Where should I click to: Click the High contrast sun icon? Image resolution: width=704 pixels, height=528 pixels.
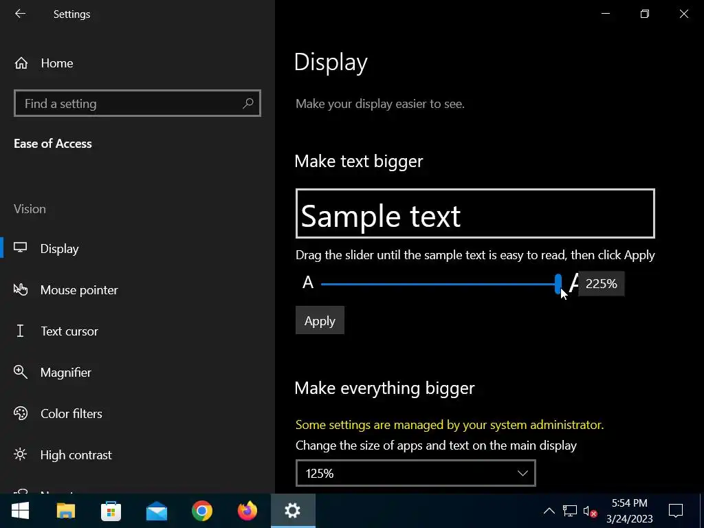click(20, 454)
